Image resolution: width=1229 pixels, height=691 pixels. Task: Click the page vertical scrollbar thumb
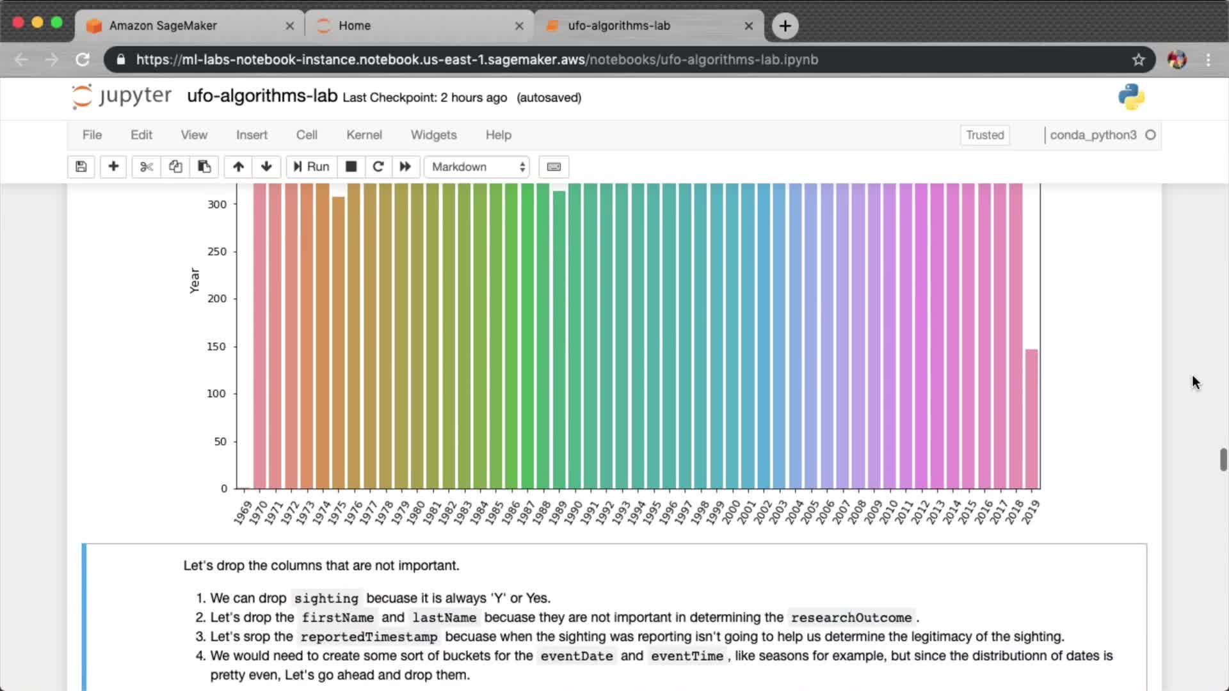coord(1223,459)
